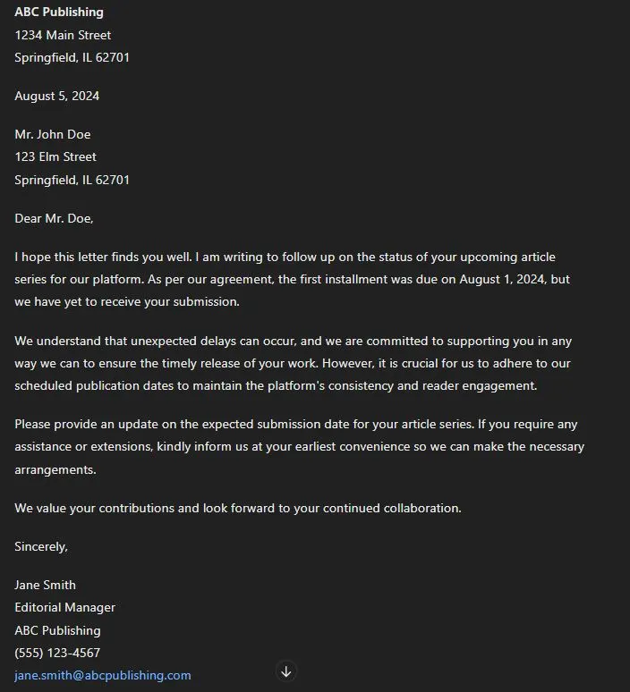Click the Editorial Manager title line
Image resolution: width=630 pixels, height=692 pixels.
(64, 607)
